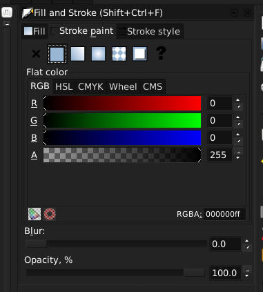Choose the Radial gradient paint icon

tap(98, 54)
